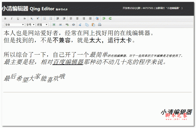Insert ordered numbered list

(x=44, y=19)
